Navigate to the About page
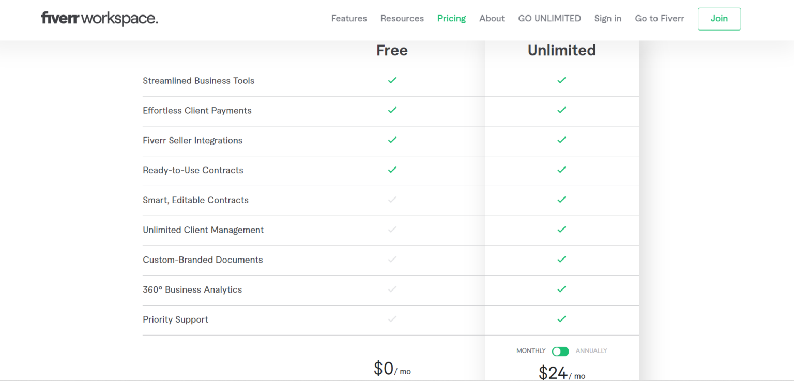 pos(492,18)
